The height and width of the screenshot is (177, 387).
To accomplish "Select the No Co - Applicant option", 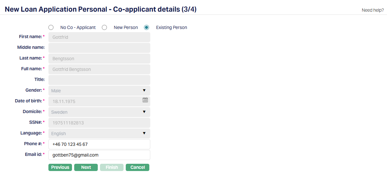I will click(51, 27).
